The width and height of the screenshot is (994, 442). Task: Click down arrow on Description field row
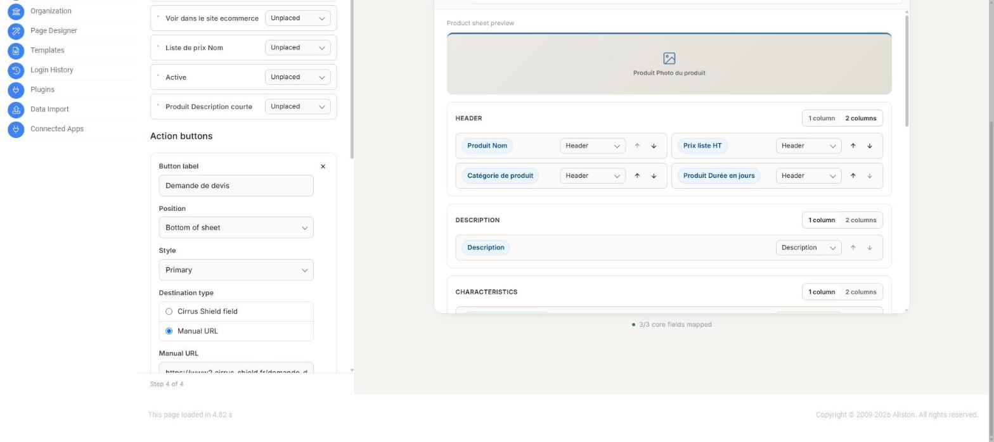(x=869, y=248)
